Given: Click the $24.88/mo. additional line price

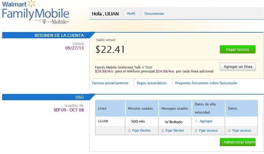Looking at the screenshot, I should pyautogui.click(x=165, y=71).
